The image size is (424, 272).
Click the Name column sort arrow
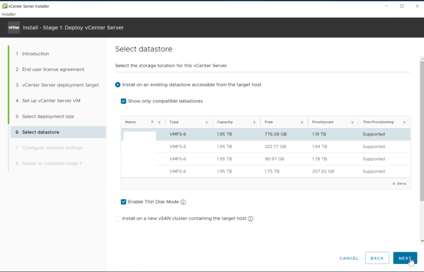click(152, 122)
